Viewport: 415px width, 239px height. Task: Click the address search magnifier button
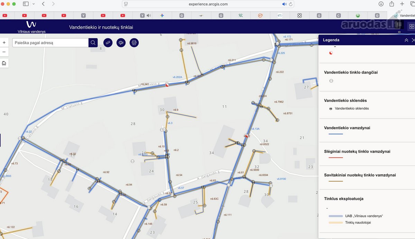[x=93, y=43]
